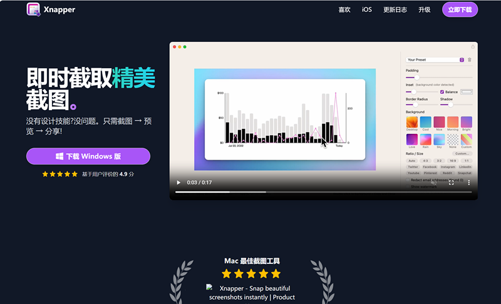Enter fullscreen on the video
The height and width of the screenshot is (304, 501).
tap(451, 183)
